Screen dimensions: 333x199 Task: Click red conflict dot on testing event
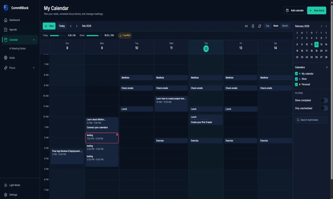(x=117, y=135)
